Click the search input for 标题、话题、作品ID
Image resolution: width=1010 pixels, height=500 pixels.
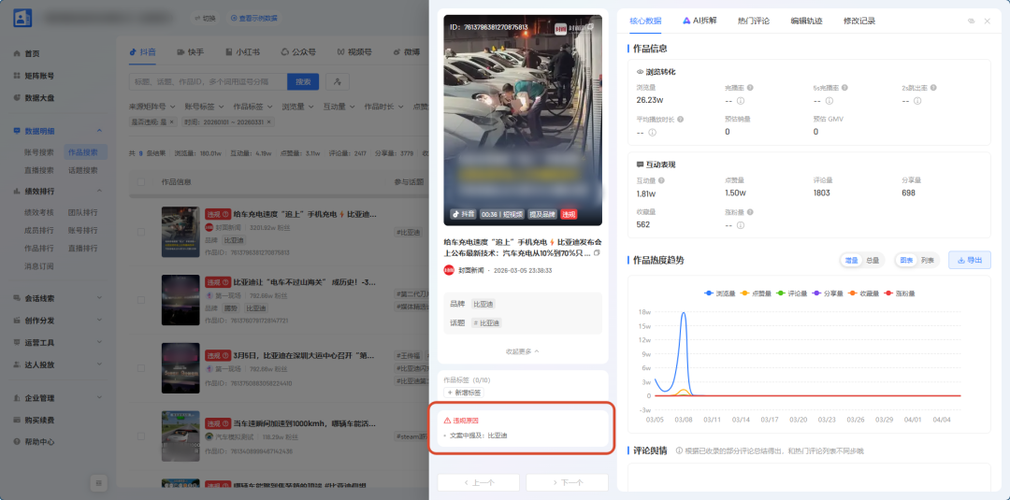coord(208,81)
